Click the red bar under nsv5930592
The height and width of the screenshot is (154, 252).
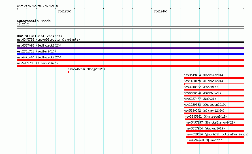pos(214,113)
